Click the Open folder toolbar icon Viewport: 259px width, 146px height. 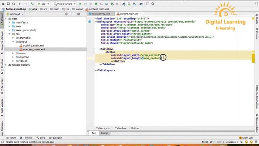3,4
